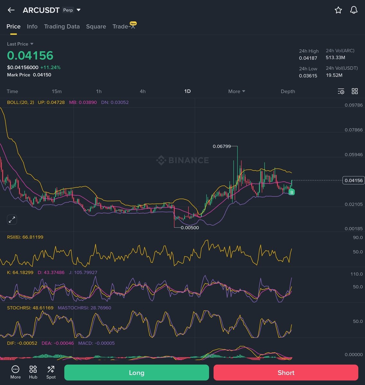365x385 pixels.
Task: Tap the STOCHRSI: 48.61169 label
Action: pos(30,308)
